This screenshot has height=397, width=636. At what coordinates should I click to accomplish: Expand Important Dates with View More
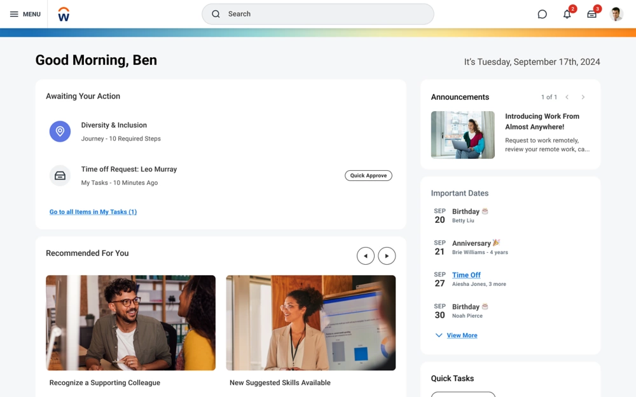(x=462, y=335)
